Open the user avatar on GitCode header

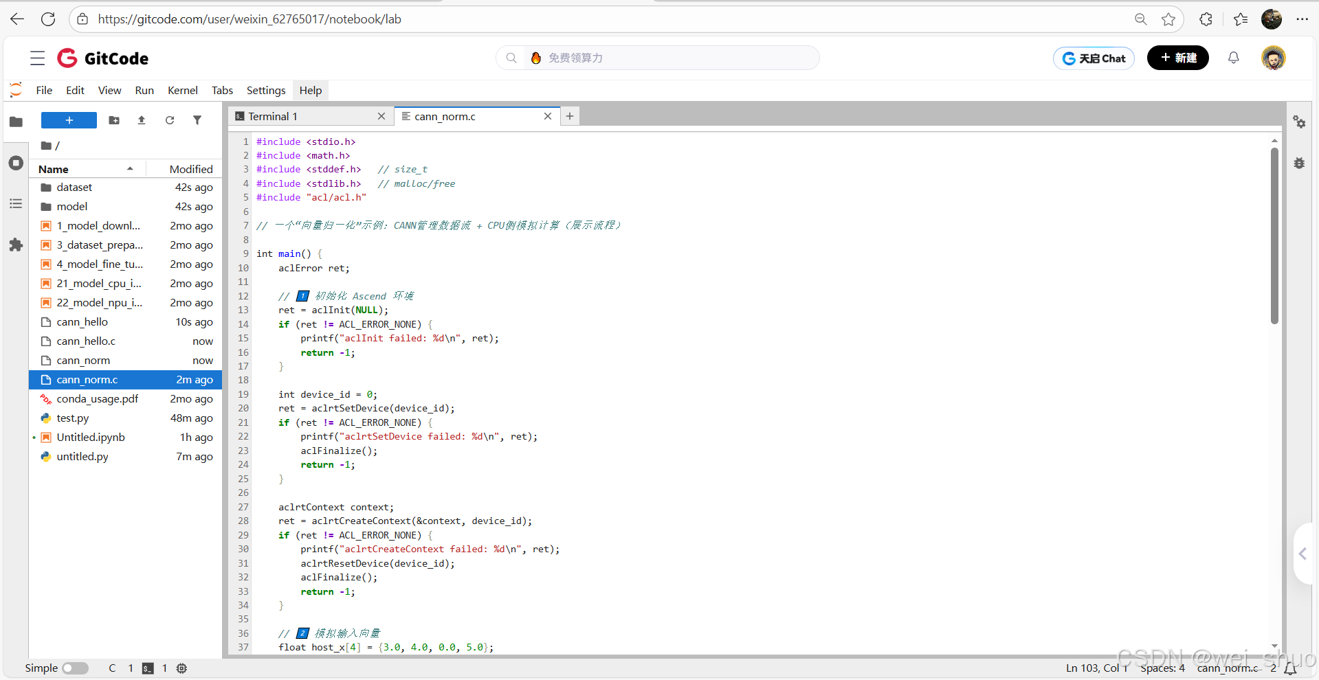(x=1273, y=58)
